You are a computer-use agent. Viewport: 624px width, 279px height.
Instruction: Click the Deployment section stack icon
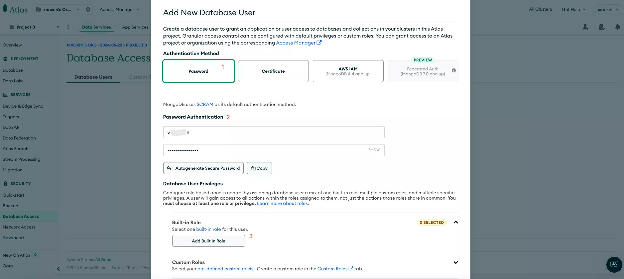[x=5, y=59]
